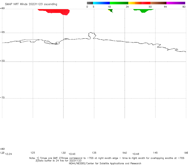The image size is (188, 165).
Task: Click the large red wind swath patch
Action: pos(55,11)
